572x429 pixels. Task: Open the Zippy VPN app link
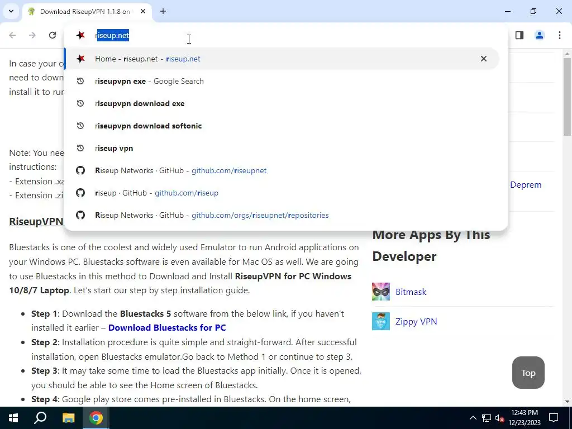pos(416,321)
